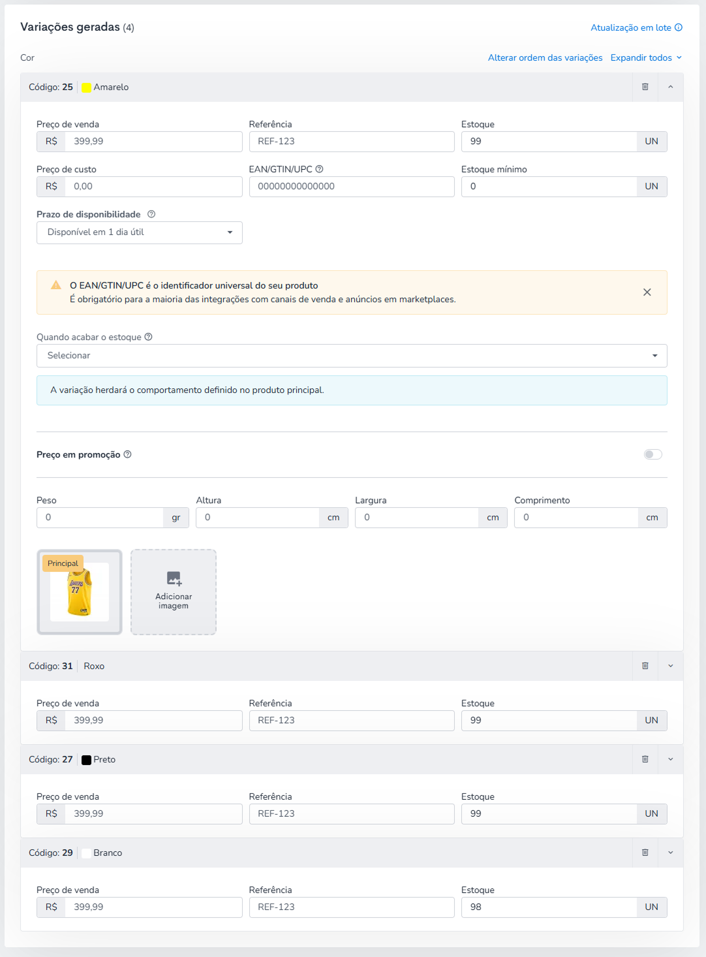Focus the Branco Preço de venda field
Image resolution: width=706 pixels, height=957 pixels.
click(x=154, y=907)
